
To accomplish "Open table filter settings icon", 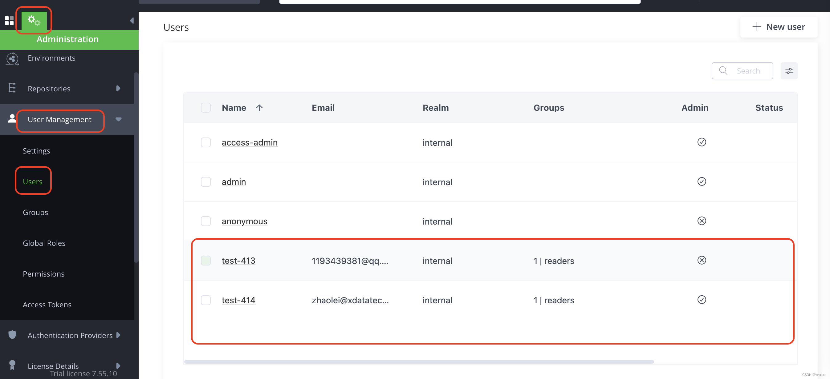I will (x=789, y=71).
